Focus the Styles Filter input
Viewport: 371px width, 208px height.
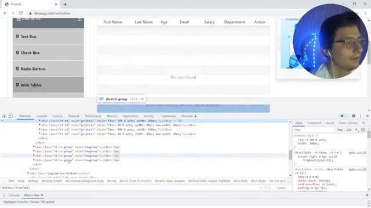tap(314, 129)
